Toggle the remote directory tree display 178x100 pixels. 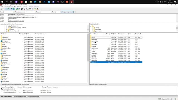pos(11,9)
